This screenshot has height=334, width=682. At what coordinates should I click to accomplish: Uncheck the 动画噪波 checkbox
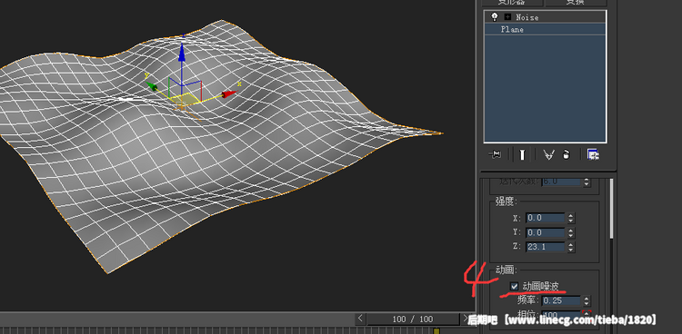click(x=515, y=286)
